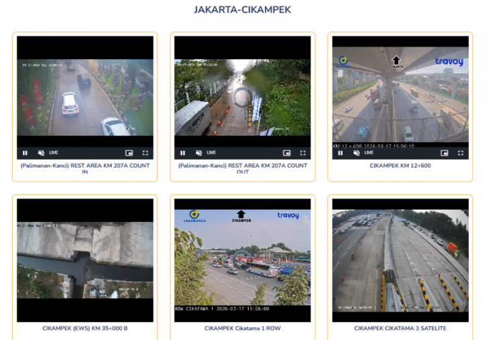Click the "(Palimanan-Kanci) REST AREA KM 207A COUNT IN" caption
503x340 pixels.
coord(85,168)
